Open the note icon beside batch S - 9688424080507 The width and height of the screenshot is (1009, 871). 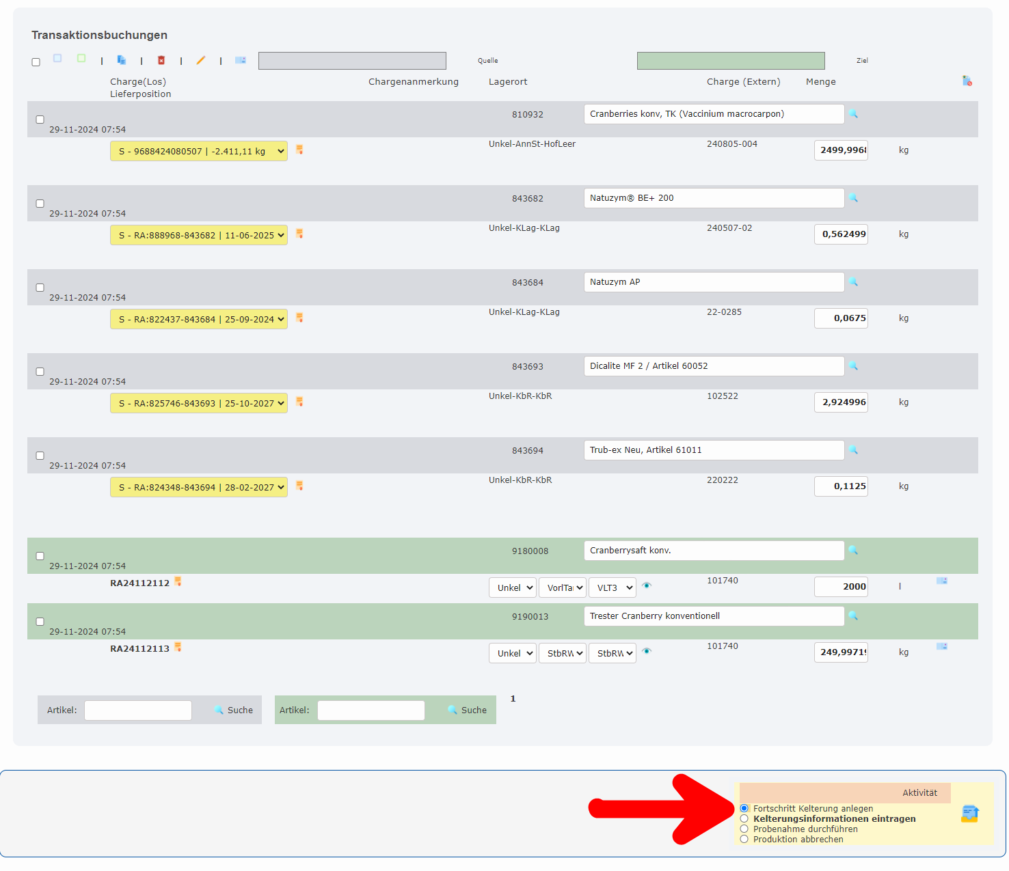click(299, 150)
